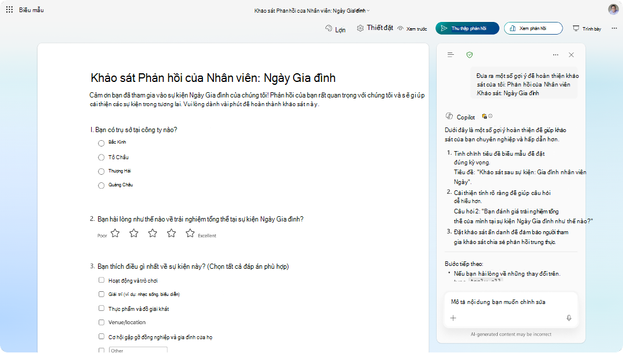
Task: Click the Xem phản hồi button
Action: [533, 28]
